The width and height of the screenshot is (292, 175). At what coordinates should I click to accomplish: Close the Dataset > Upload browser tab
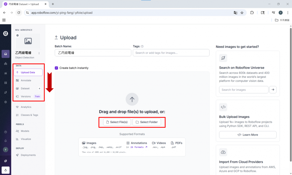click(x=45, y=4)
